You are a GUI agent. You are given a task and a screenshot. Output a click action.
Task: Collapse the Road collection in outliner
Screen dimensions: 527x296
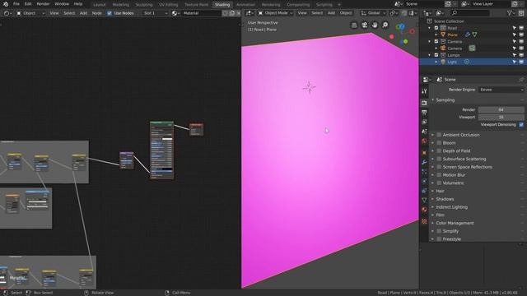(x=429, y=28)
